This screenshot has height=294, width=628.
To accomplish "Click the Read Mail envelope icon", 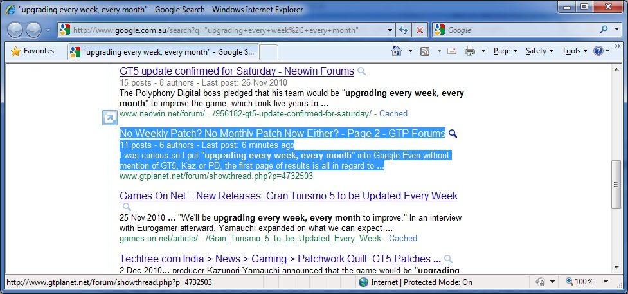I will click(452, 51).
